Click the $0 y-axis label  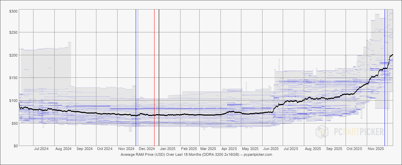tap(15, 146)
